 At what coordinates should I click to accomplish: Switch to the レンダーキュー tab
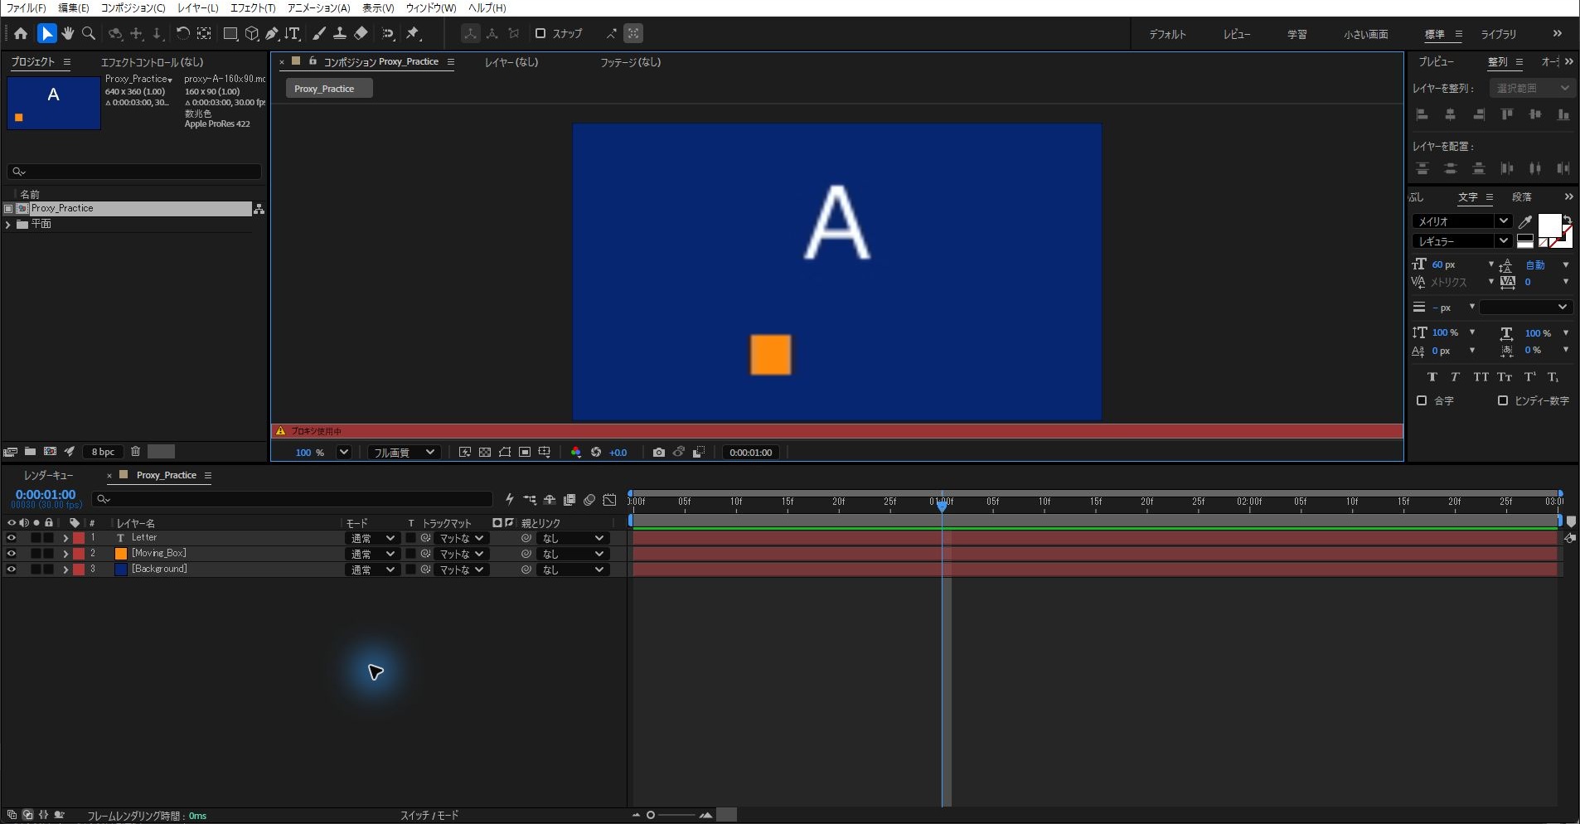click(48, 475)
